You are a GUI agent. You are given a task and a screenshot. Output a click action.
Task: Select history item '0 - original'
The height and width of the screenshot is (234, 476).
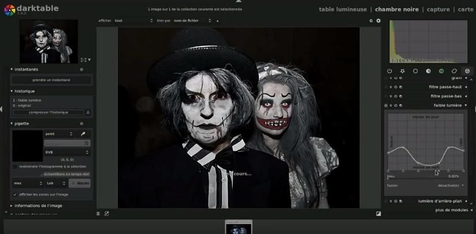pos(21,105)
